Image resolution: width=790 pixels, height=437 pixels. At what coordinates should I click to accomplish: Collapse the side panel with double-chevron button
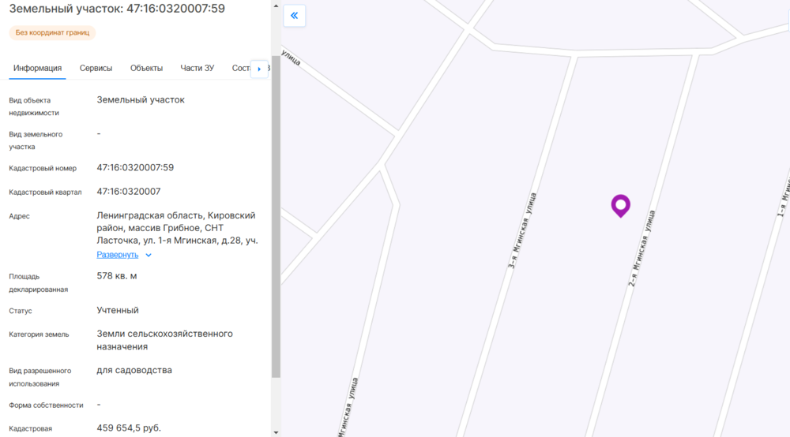coord(294,16)
